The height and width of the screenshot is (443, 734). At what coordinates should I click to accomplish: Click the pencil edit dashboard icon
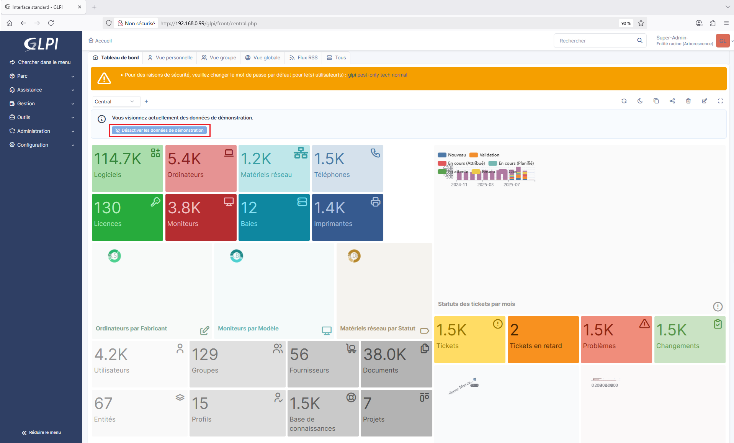(704, 101)
